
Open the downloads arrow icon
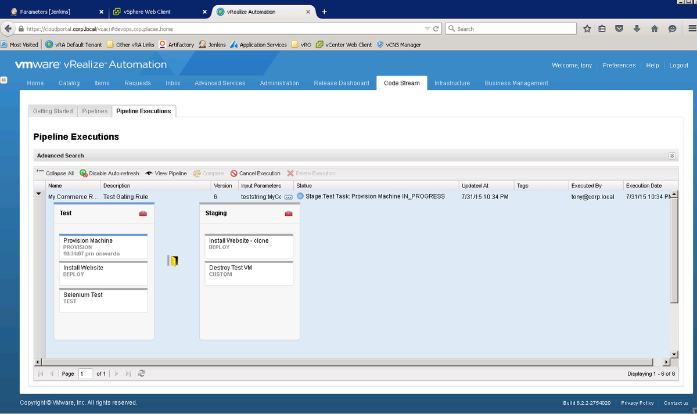click(637, 28)
